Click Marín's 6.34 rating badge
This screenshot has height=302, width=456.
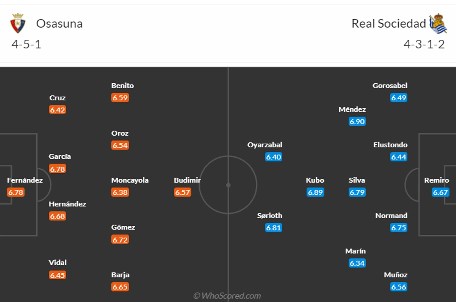(357, 263)
